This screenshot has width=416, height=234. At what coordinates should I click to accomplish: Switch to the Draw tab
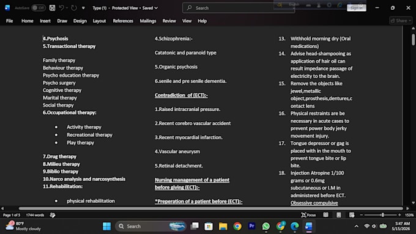(62, 21)
